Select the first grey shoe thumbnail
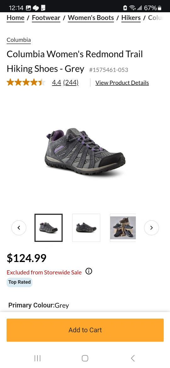 click(48, 228)
